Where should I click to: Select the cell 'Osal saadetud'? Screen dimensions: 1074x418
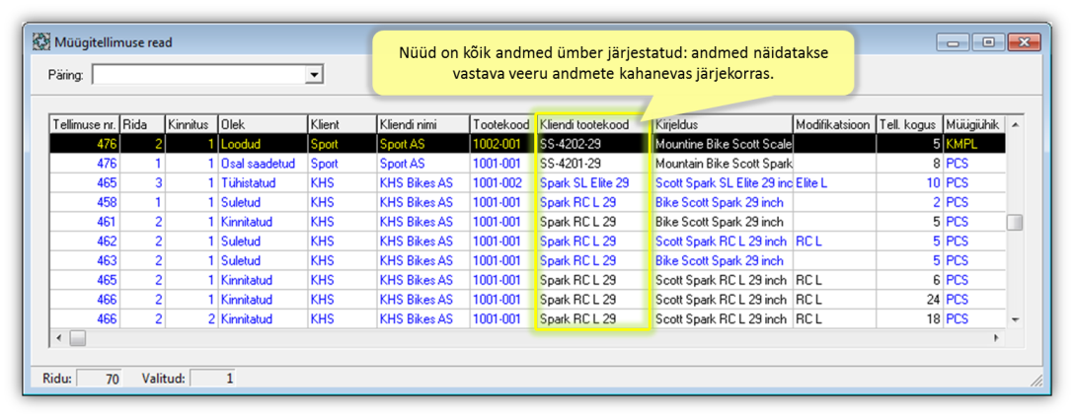coord(263,164)
